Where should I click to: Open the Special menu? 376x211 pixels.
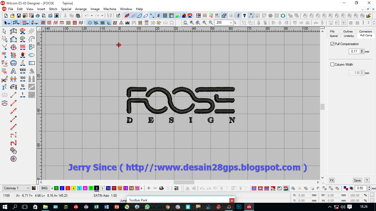click(x=66, y=9)
